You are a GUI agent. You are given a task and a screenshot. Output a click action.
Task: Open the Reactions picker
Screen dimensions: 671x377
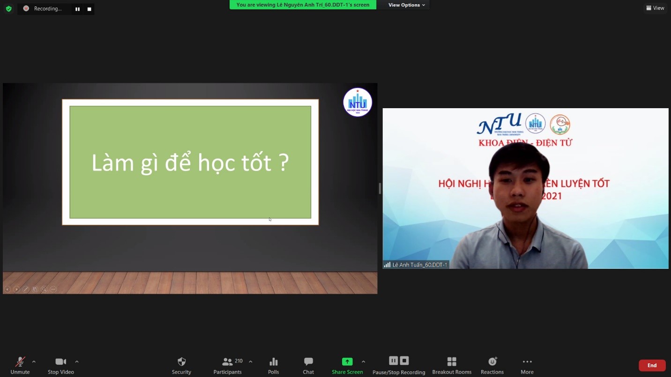492,365
